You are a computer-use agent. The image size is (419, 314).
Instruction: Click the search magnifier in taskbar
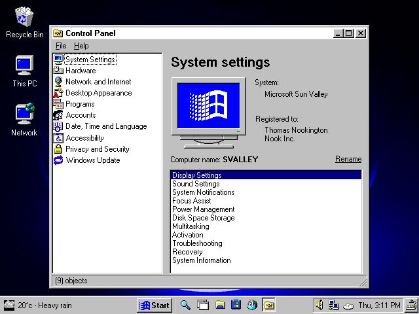[185, 305]
